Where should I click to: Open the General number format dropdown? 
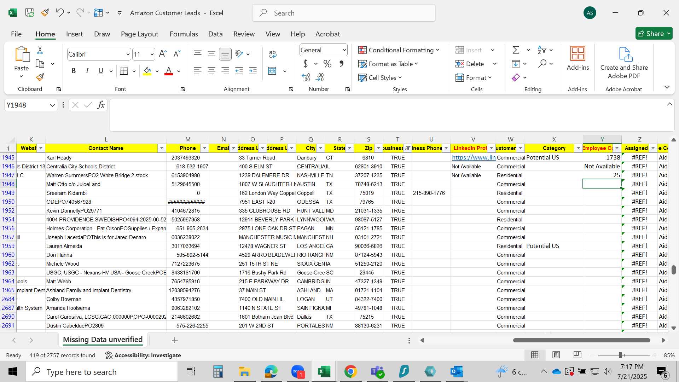[344, 50]
